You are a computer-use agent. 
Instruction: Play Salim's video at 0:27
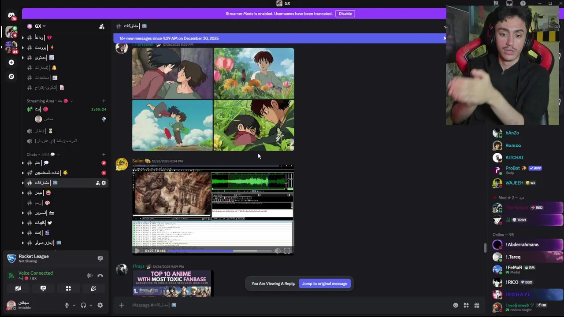137,251
